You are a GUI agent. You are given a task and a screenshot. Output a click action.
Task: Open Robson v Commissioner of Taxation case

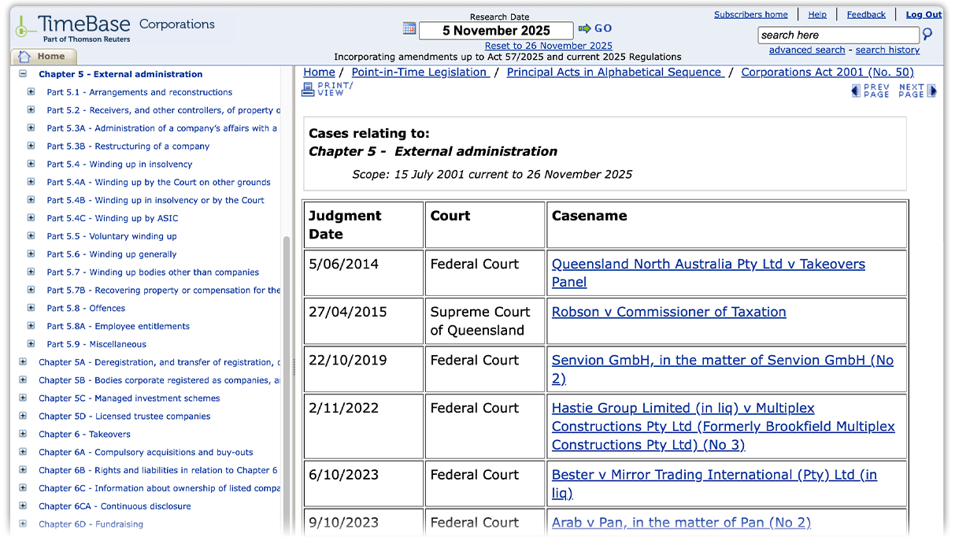click(668, 312)
